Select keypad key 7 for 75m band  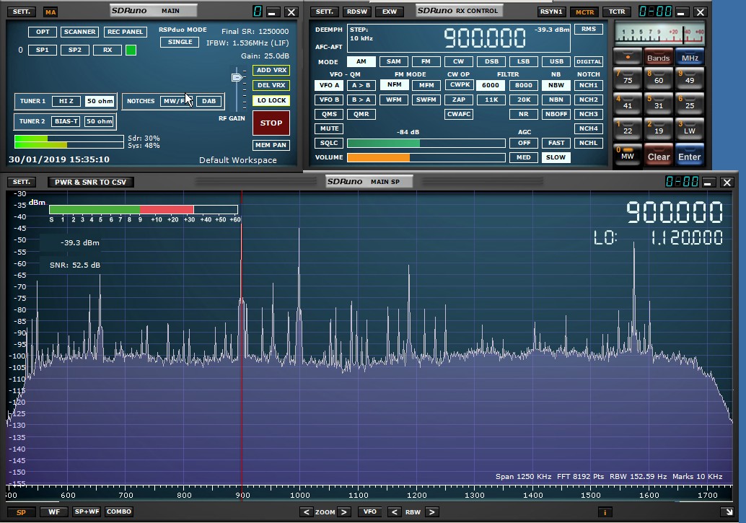(x=628, y=78)
